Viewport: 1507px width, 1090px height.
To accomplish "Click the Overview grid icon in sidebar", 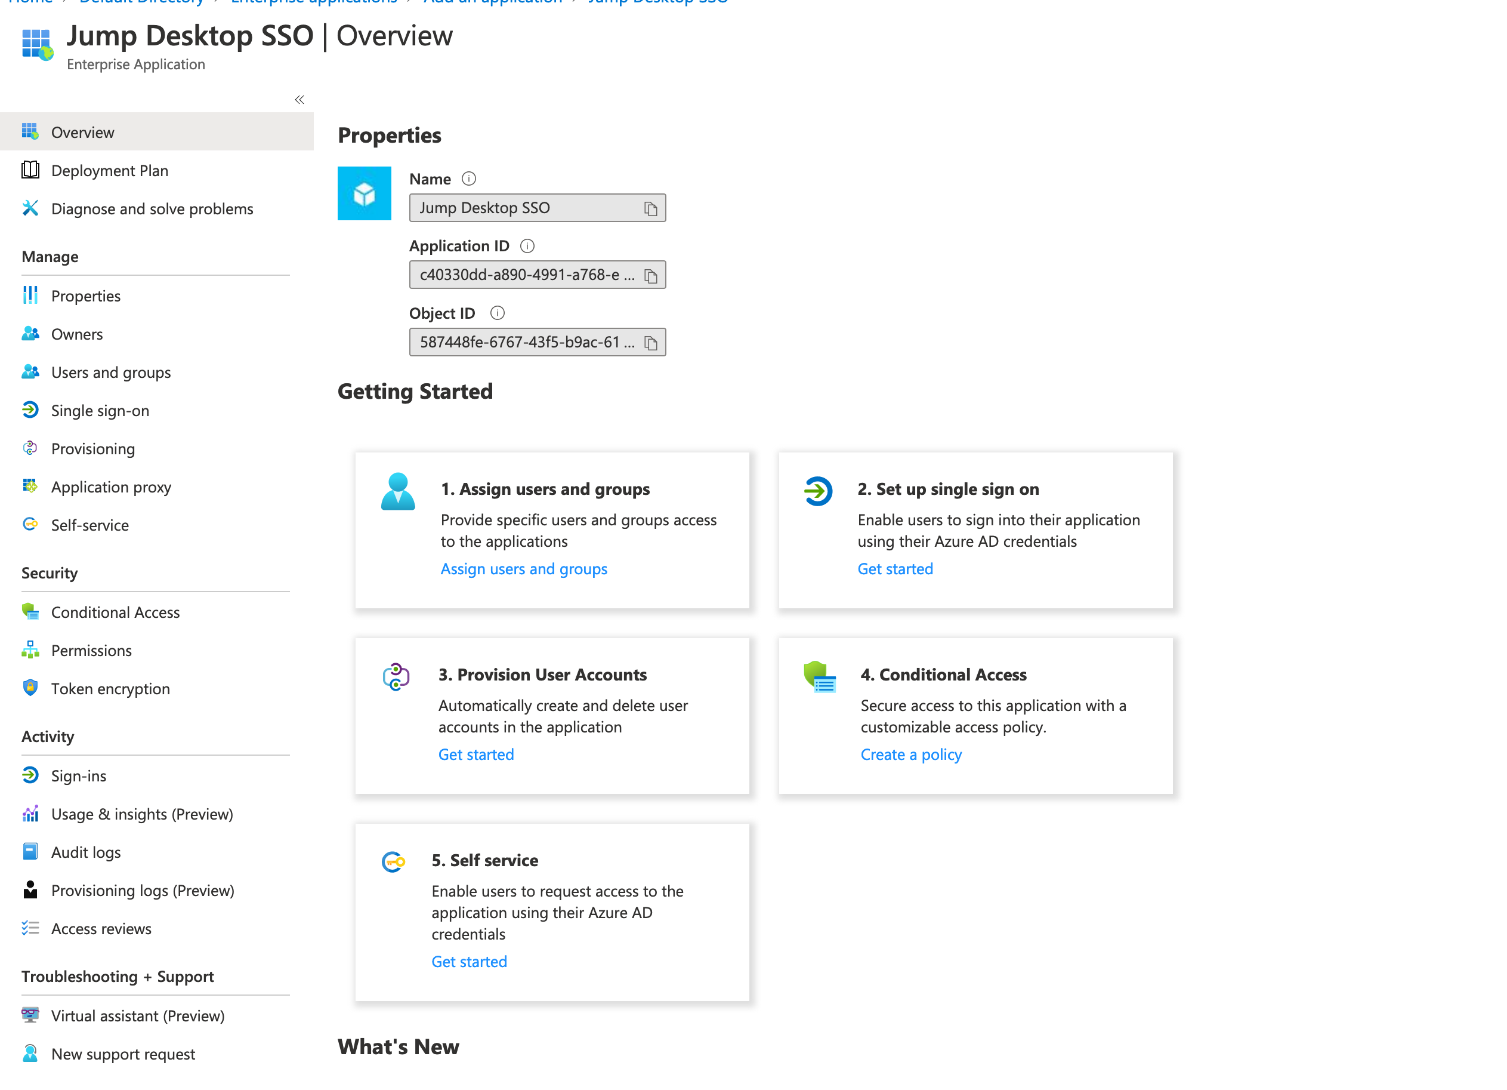I will pyautogui.click(x=30, y=132).
